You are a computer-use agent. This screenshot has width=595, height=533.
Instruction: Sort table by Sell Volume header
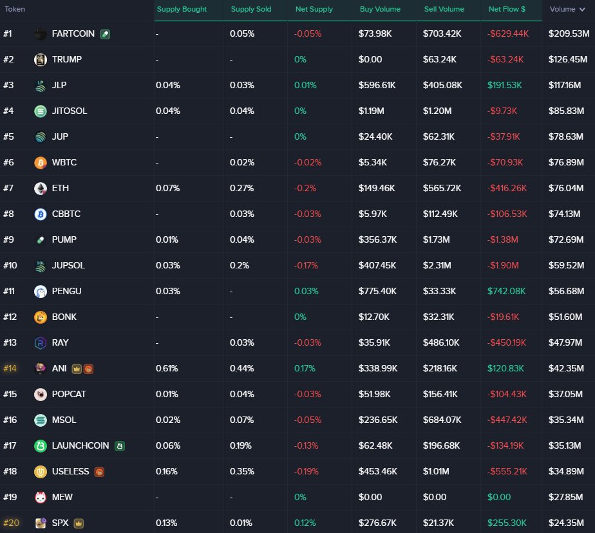point(444,9)
